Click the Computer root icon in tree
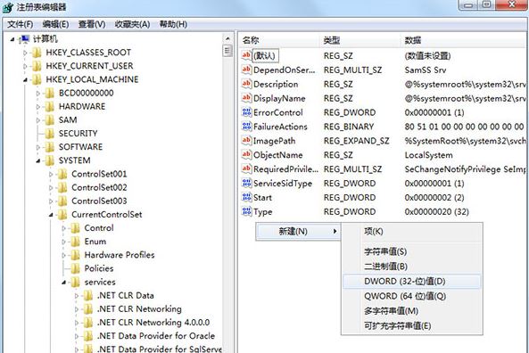The width and height of the screenshot is (529, 353). pyautogui.click(x=24, y=39)
